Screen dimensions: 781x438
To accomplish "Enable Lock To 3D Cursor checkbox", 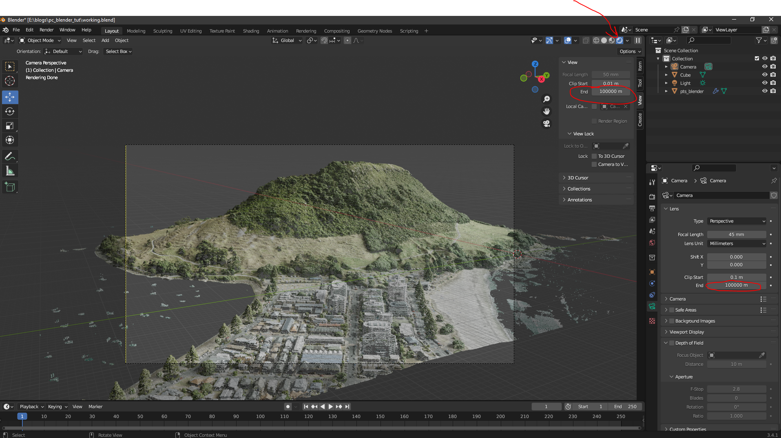I will 594,156.
